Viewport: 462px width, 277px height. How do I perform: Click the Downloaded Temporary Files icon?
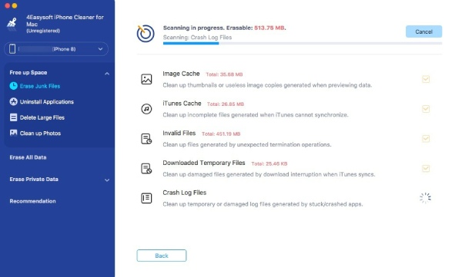tap(146, 168)
